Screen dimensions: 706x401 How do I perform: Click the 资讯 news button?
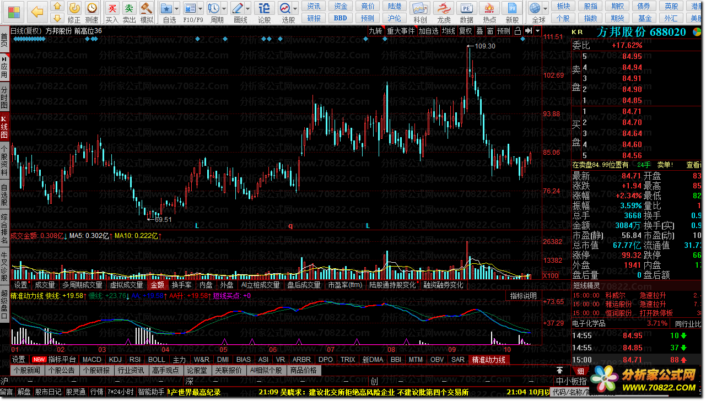point(314,6)
